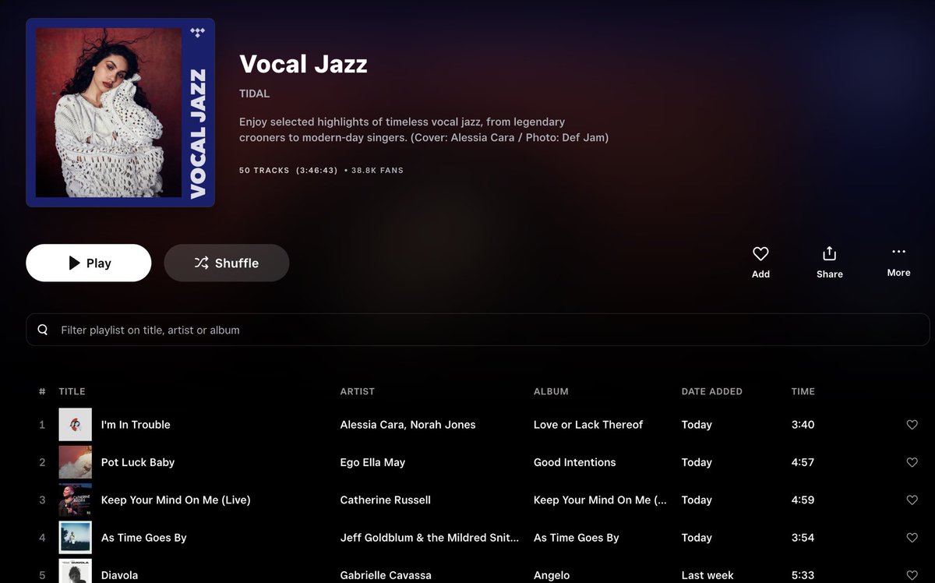Open the Vocal Jazz playlist cover art
Viewport: 935px width, 583px height.
point(120,112)
